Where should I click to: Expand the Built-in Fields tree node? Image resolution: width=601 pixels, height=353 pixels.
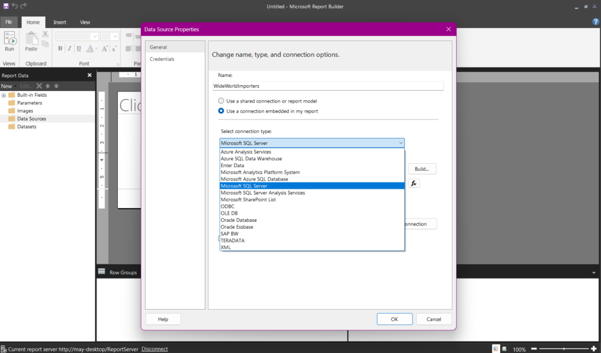(4, 95)
